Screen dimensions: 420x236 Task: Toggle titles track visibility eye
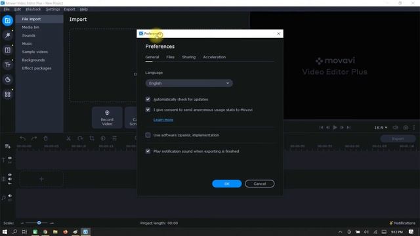coord(10,158)
